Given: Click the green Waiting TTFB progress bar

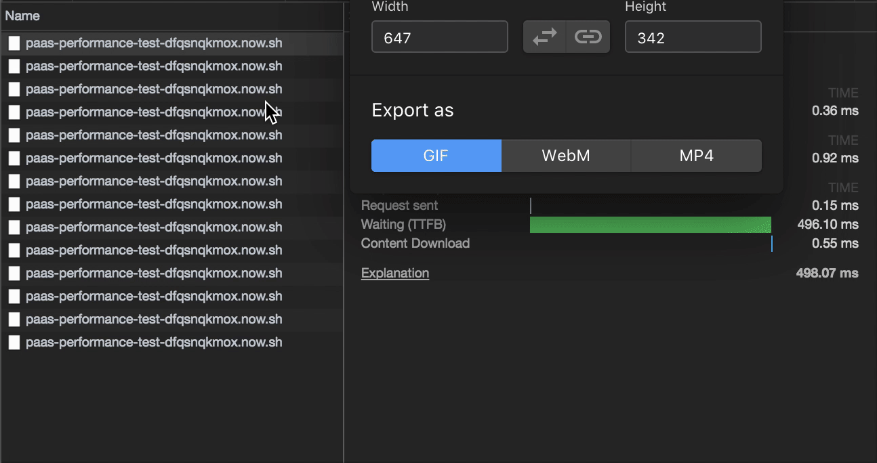Looking at the screenshot, I should tap(651, 224).
